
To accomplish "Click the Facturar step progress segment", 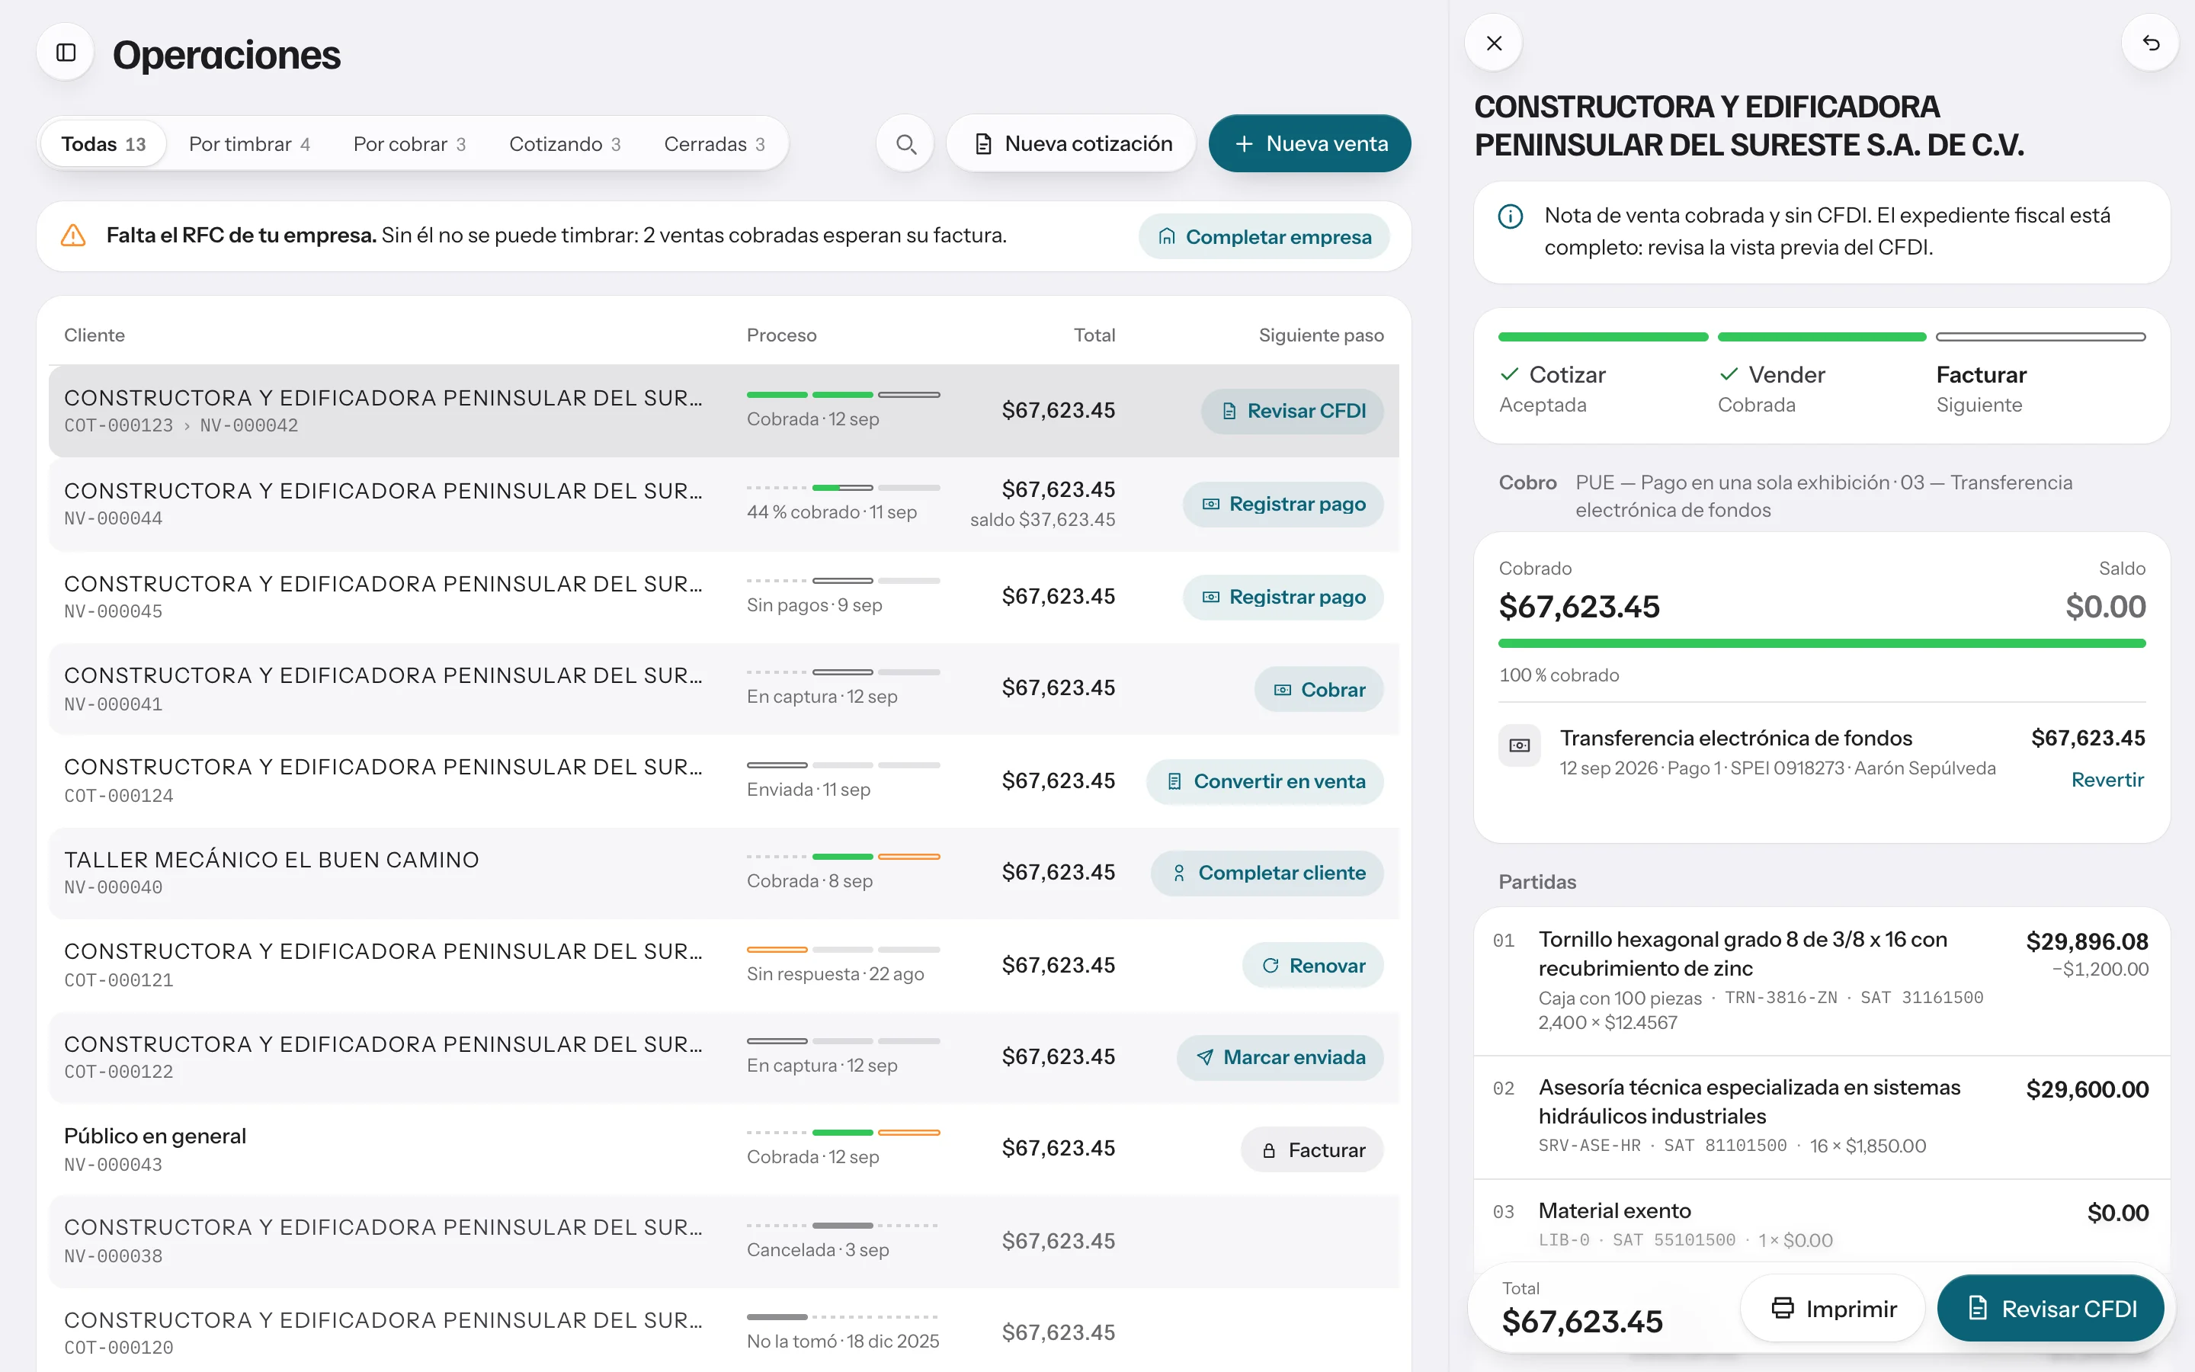I will coord(2041,337).
